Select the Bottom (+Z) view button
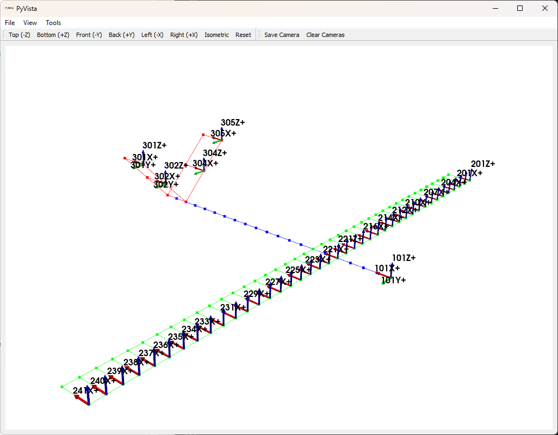558x435 pixels. tap(53, 35)
